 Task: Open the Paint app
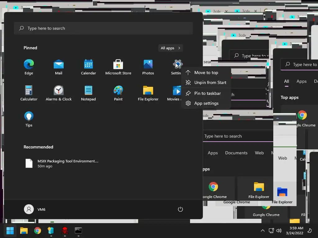[x=118, y=93]
